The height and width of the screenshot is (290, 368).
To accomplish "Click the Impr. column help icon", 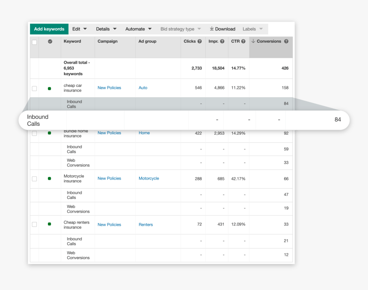I will [x=222, y=41].
